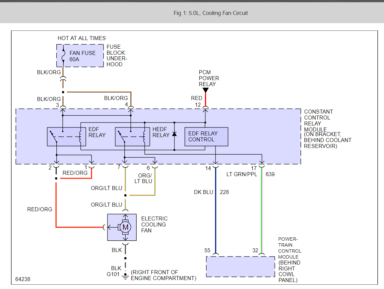Click the EDF RELAY CONTROL box
384x289 pixels.
click(206, 137)
